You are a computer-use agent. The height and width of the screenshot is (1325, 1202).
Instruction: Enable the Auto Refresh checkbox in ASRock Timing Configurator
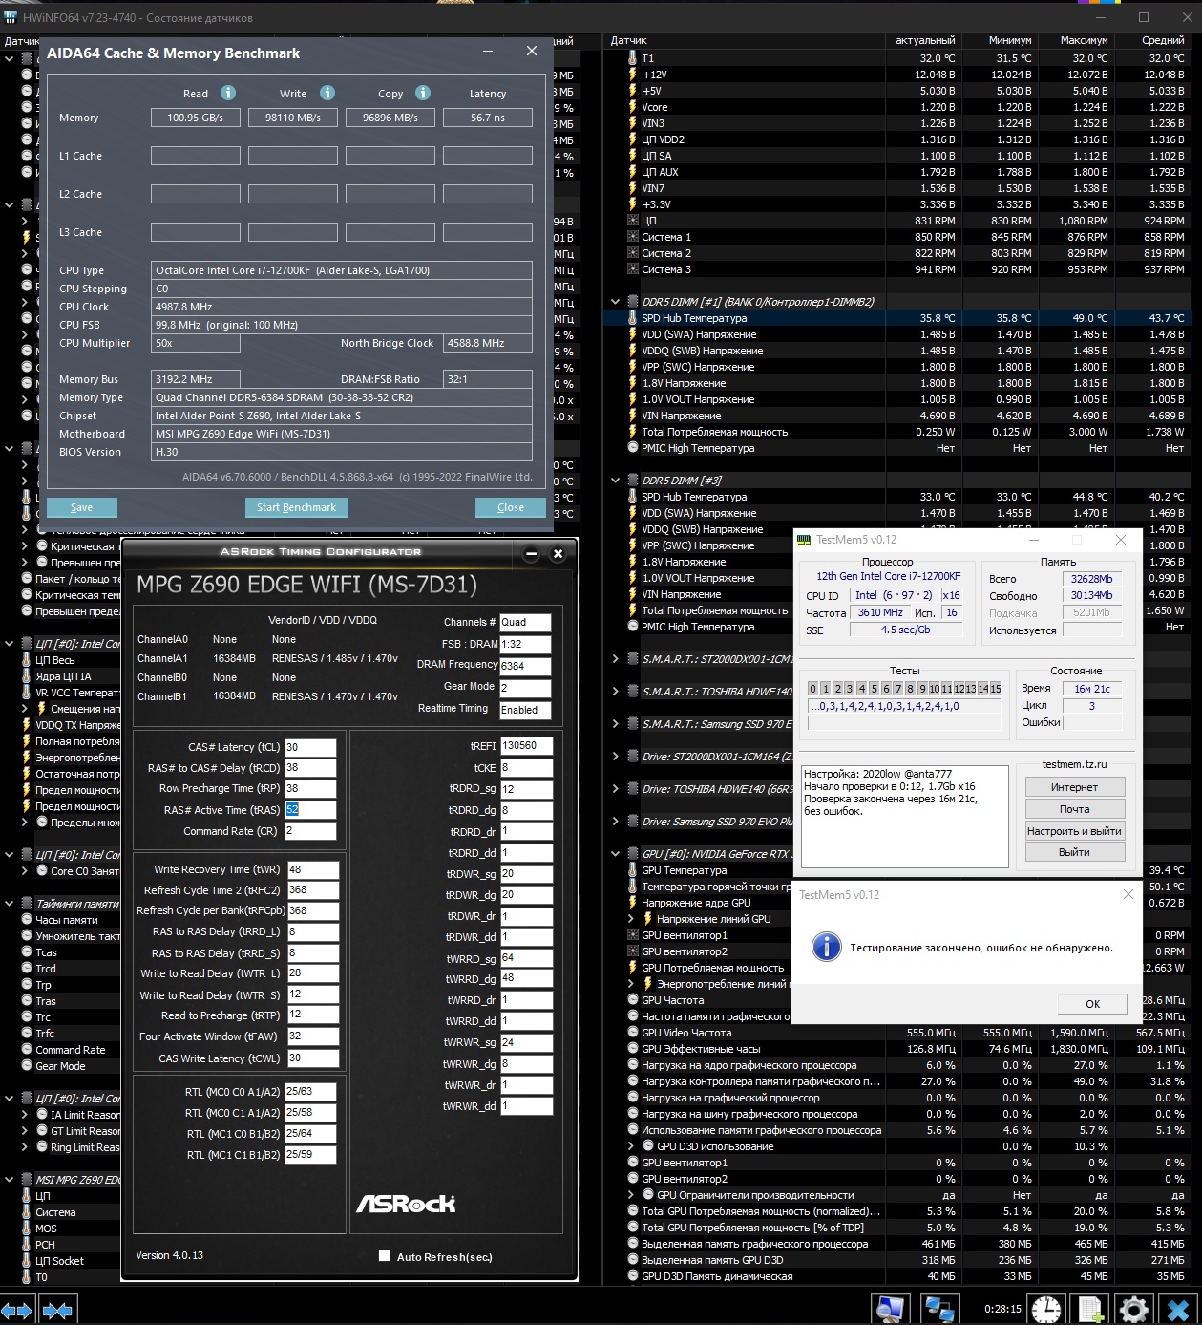tap(384, 1256)
